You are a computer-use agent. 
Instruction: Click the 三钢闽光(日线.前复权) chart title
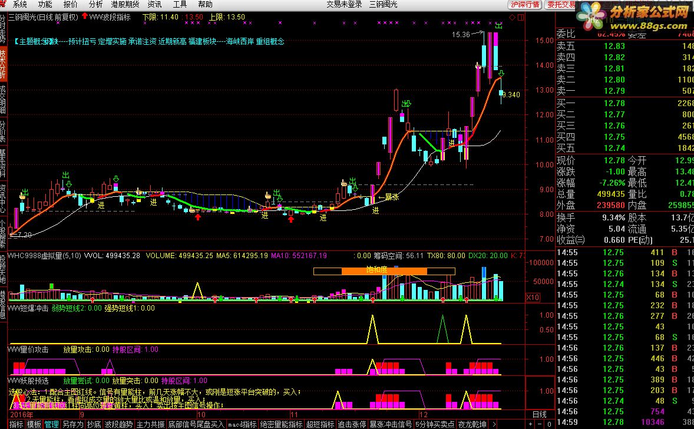click(x=44, y=17)
